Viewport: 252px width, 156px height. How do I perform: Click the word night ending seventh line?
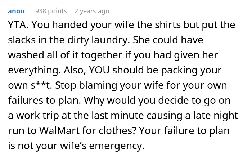pyautogui.click(x=226, y=116)
